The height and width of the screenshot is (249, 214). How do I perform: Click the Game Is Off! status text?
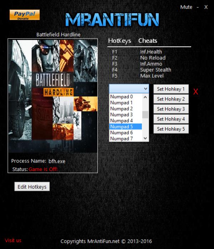pos(43,169)
